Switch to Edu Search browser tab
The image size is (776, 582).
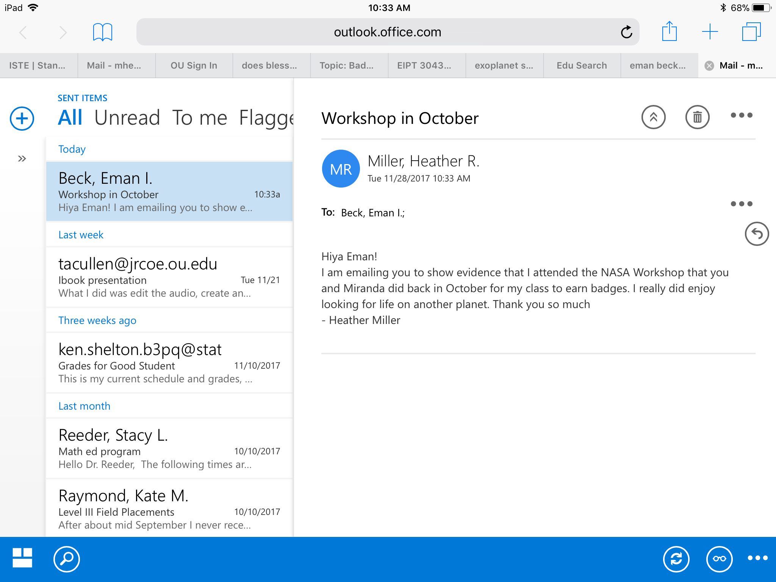click(x=582, y=66)
